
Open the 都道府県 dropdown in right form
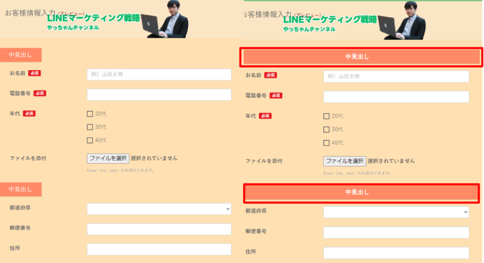(x=396, y=212)
